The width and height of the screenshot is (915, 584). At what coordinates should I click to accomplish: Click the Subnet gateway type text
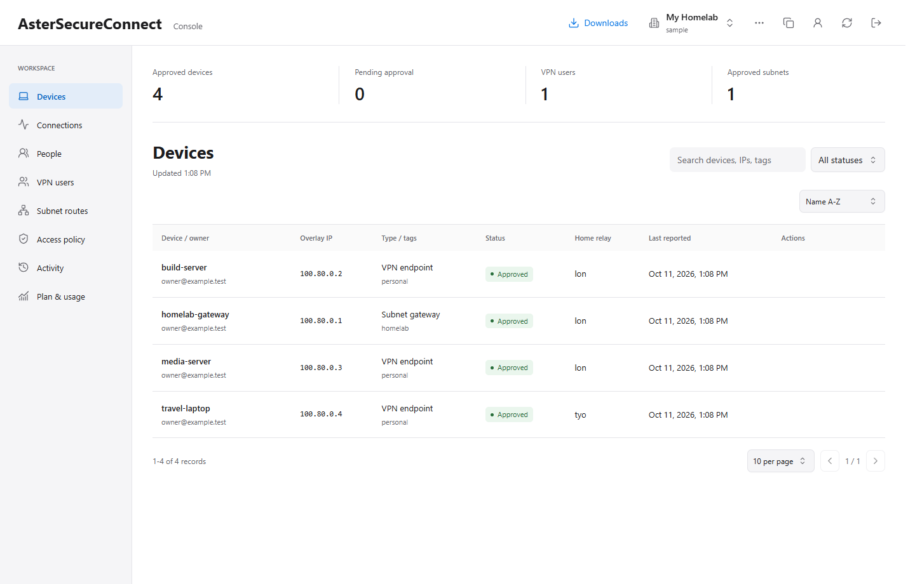coord(410,314)
